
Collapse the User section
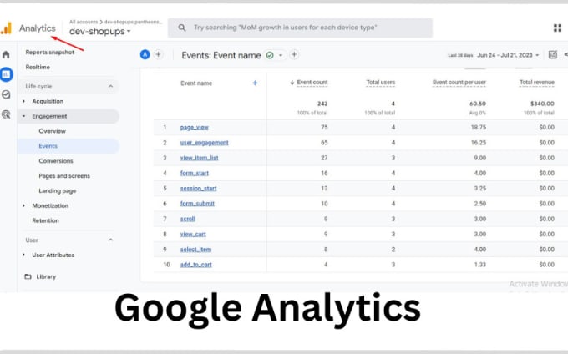[110, 240]
